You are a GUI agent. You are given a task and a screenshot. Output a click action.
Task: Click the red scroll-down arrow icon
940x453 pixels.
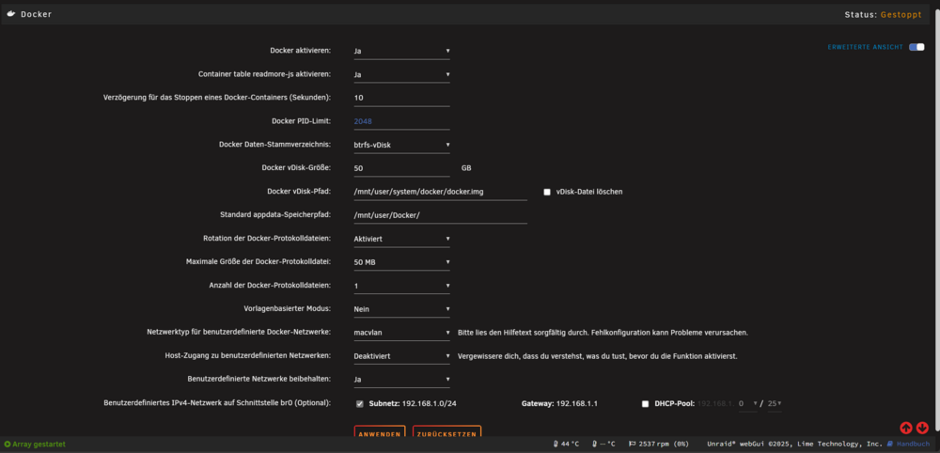pyautogui.click(x=923, y=428)
